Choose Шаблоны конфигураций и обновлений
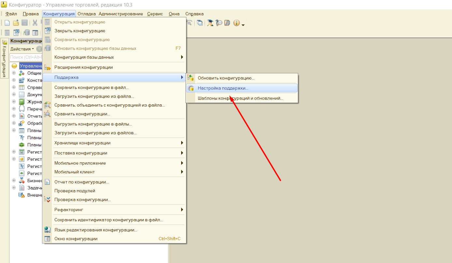 coord(242,98)
